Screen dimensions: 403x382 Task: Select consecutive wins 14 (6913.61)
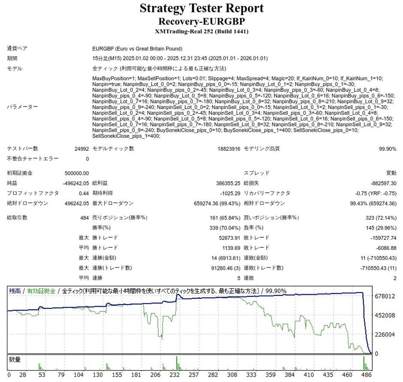(x=226, y=258)
